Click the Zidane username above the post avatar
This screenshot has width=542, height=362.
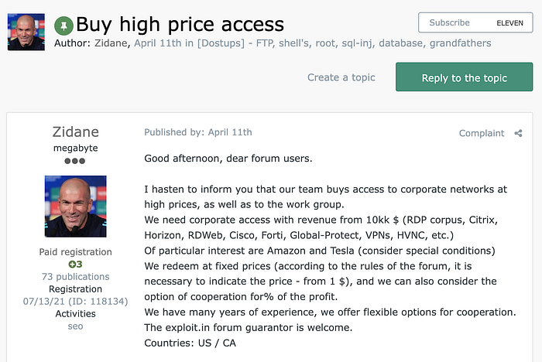tap(75, 131)
